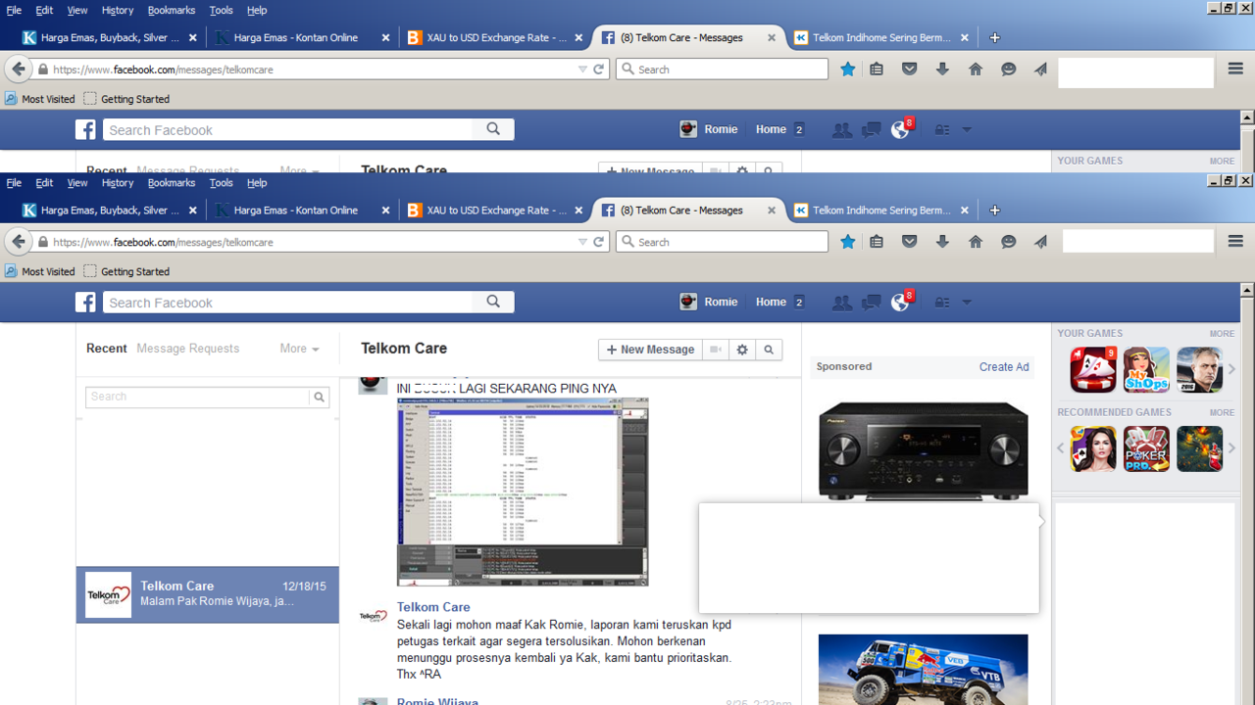The height and width of the screenshot is (705, 1255).
Task: Start a New Message
Action: click(x=650, y=350)
